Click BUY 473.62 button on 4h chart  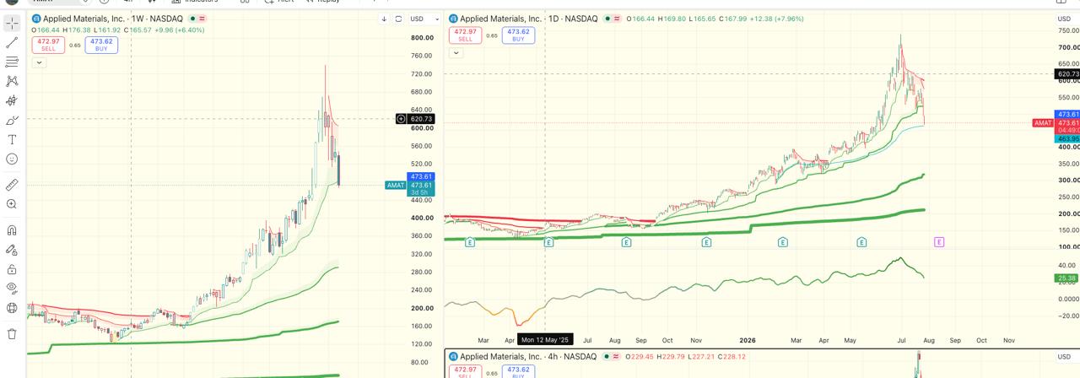518,371
